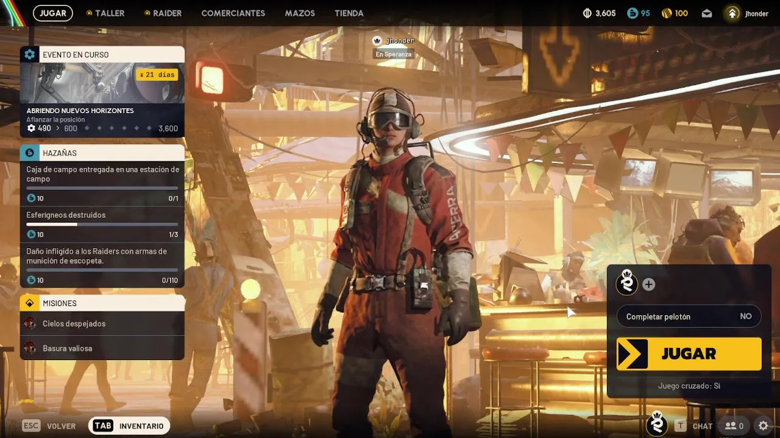Click the squad leader rooster avatar
Viewport: 780px width, 438px height.
(x=626, y=283)
